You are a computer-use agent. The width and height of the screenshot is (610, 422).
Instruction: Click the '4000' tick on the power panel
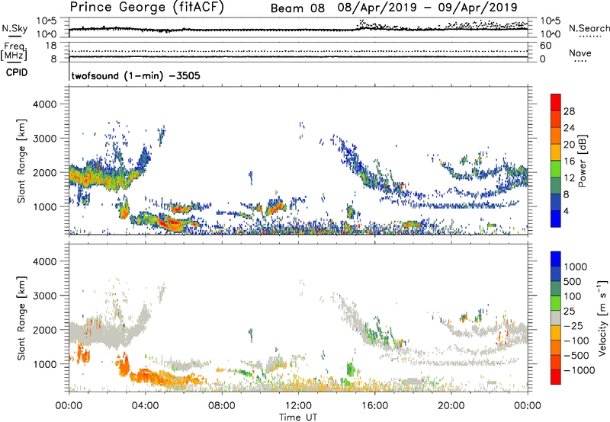(x=45, y=104)
